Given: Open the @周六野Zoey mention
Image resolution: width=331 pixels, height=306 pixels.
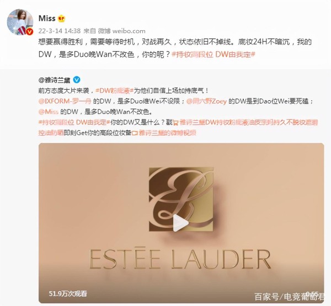Looking at the screenshot, I should (x=206, y=101).
